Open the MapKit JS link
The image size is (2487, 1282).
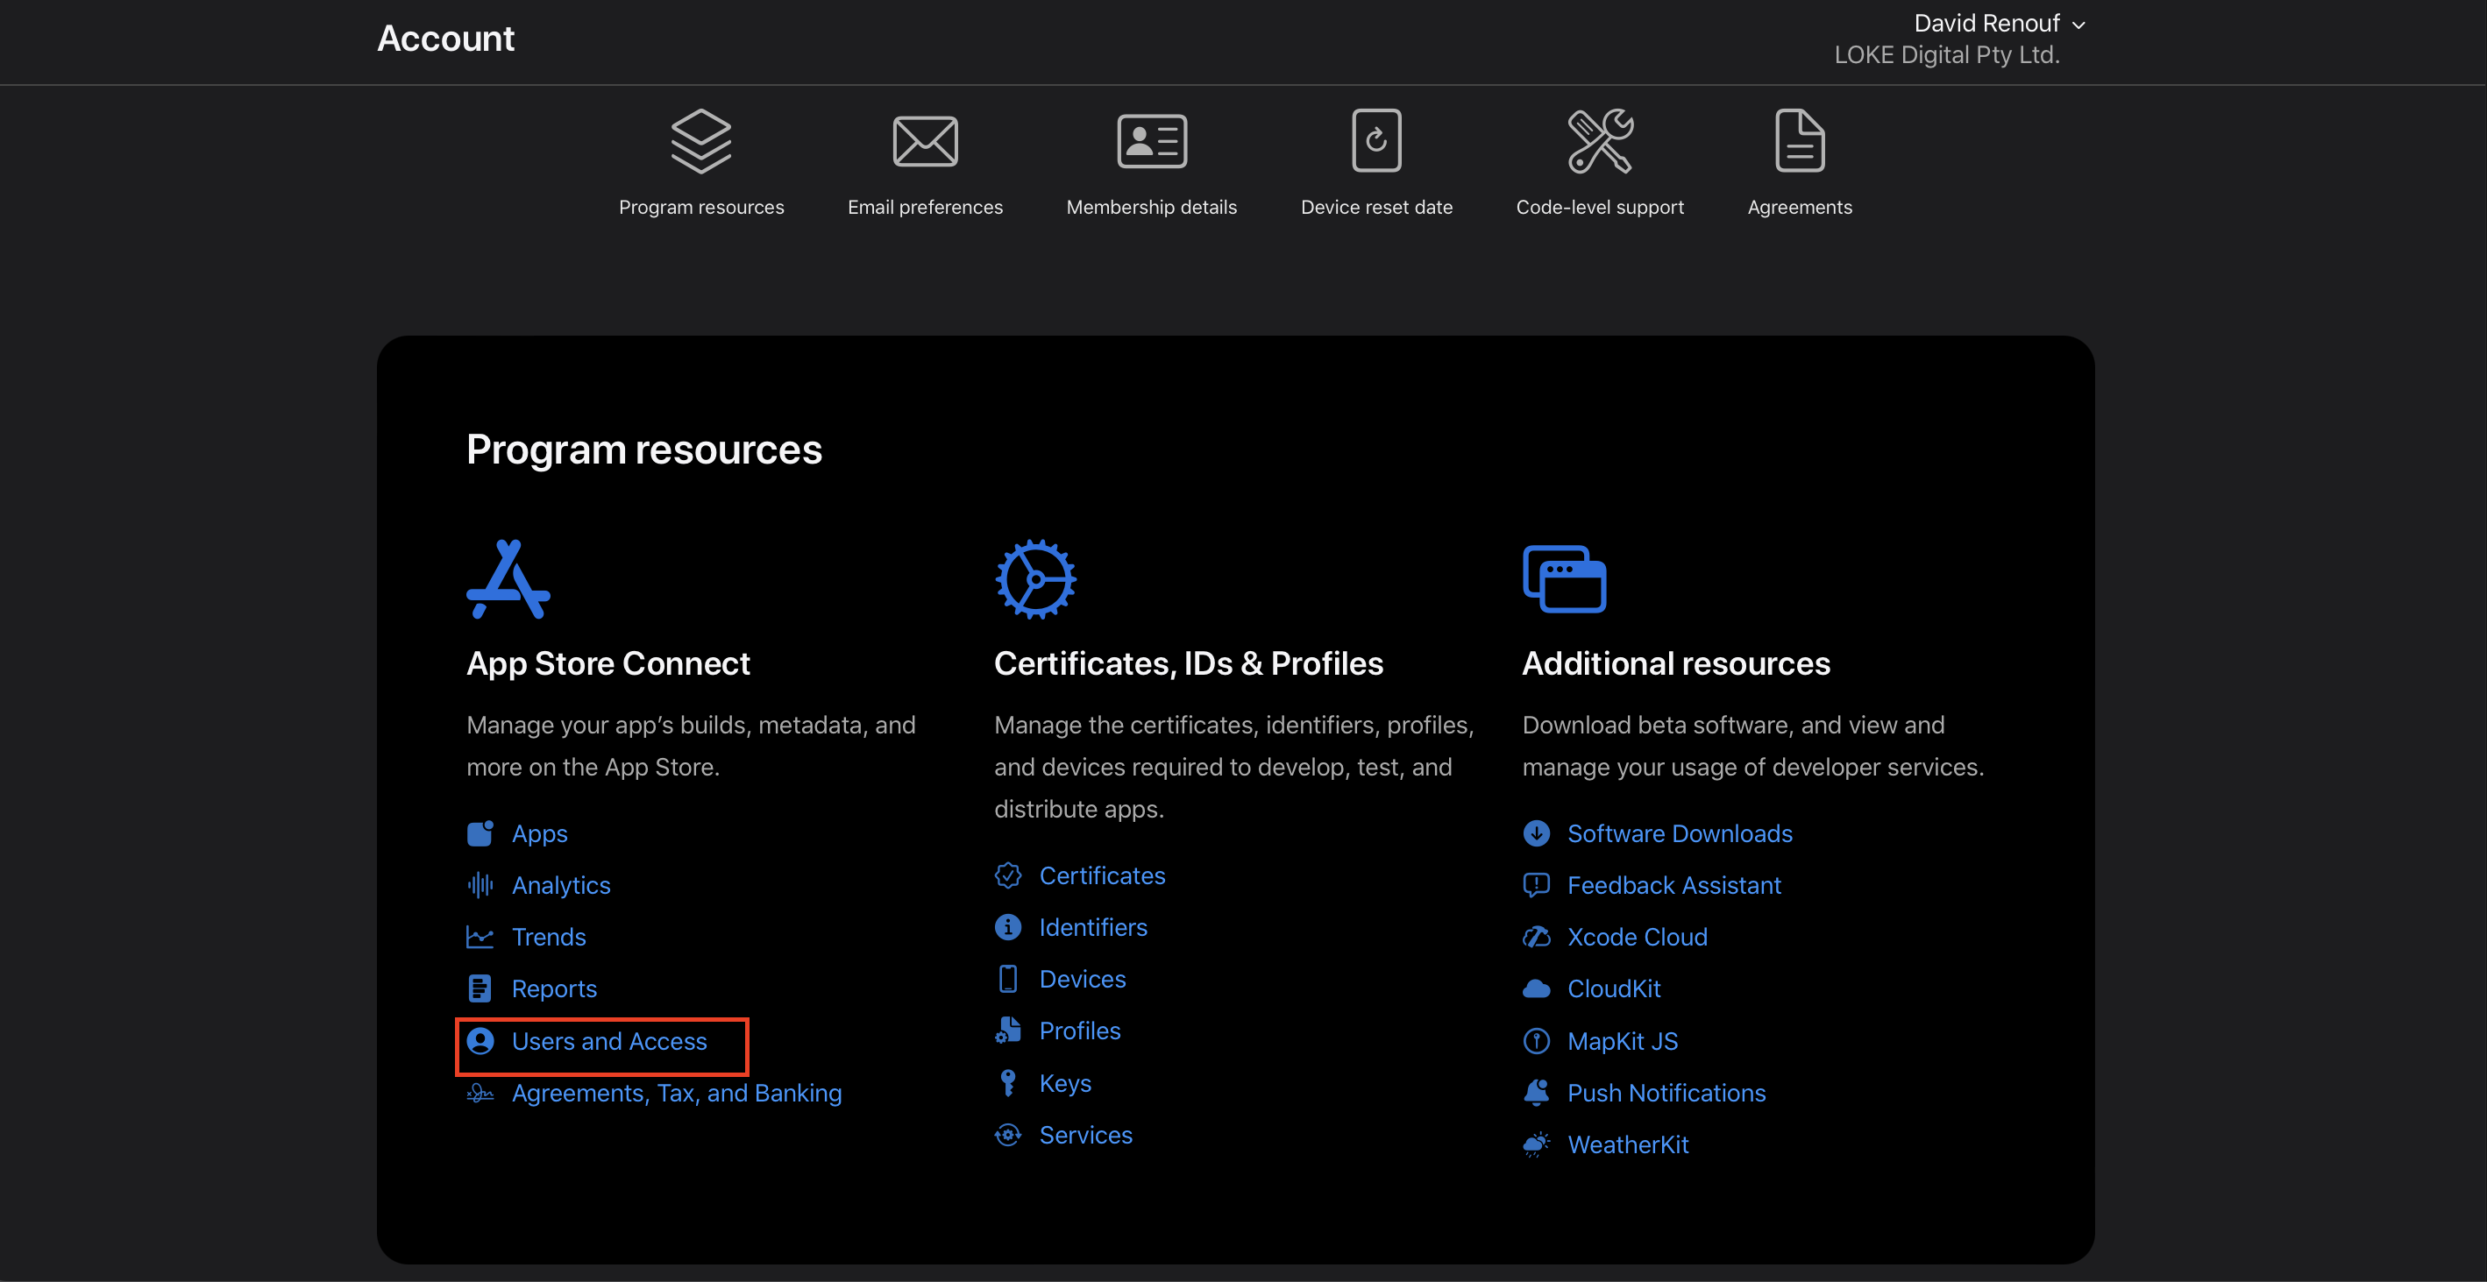click(x=1622, y=1041)
